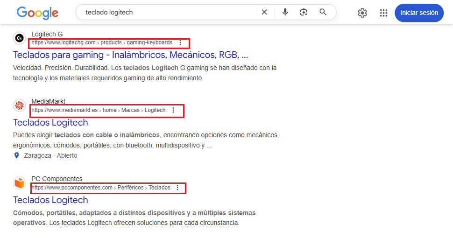453x238 pixels.
Task: Open the Google apps grid icon
Action: (383, 13)
